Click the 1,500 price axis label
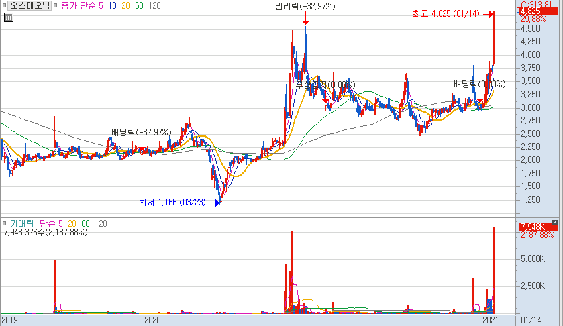 coord(530,186)
